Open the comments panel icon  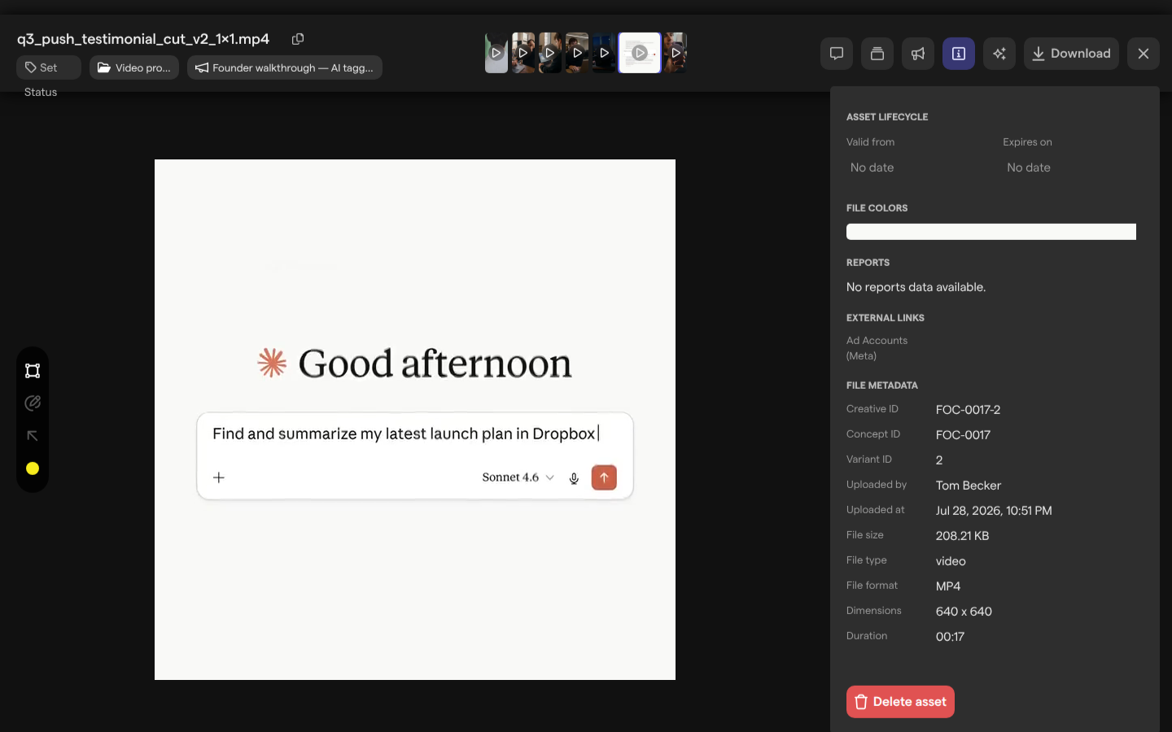tap(836, 54)
